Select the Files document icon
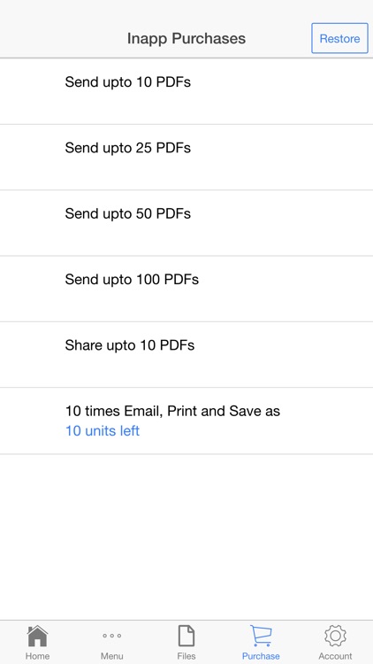This screenshot has width=373, height=664. click(x=186, y=636)
